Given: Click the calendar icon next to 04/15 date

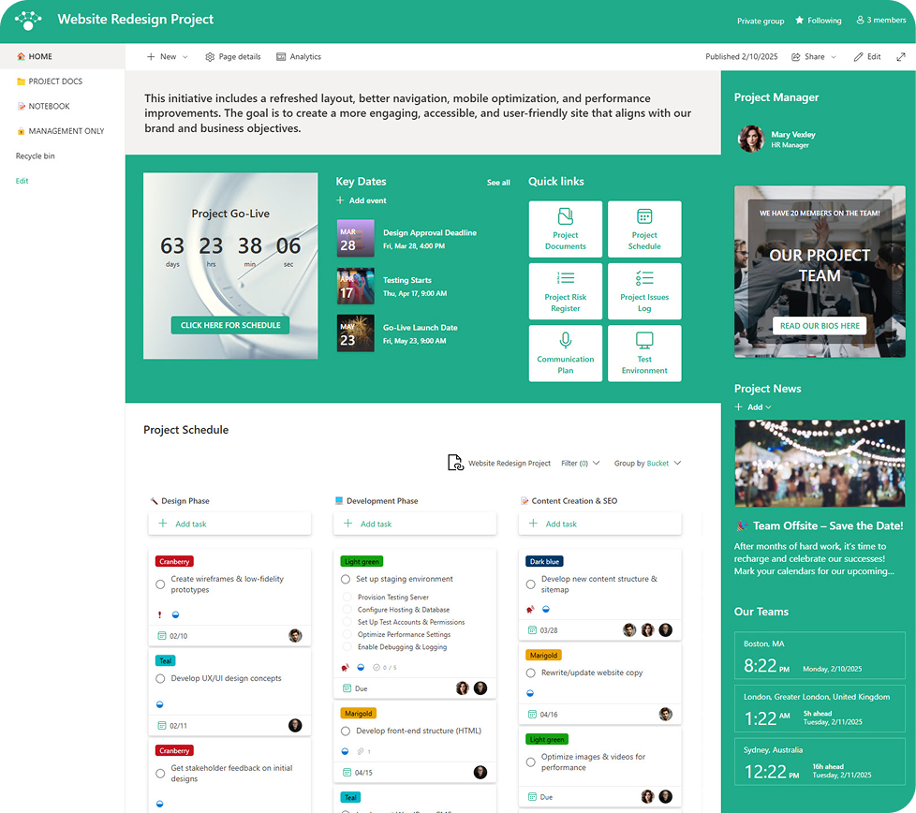Looking at the screenshot, I should coord(347,772).
